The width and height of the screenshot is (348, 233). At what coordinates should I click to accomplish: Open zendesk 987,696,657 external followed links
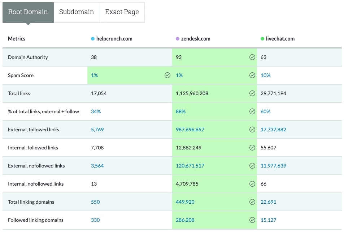tap(190, 130)
